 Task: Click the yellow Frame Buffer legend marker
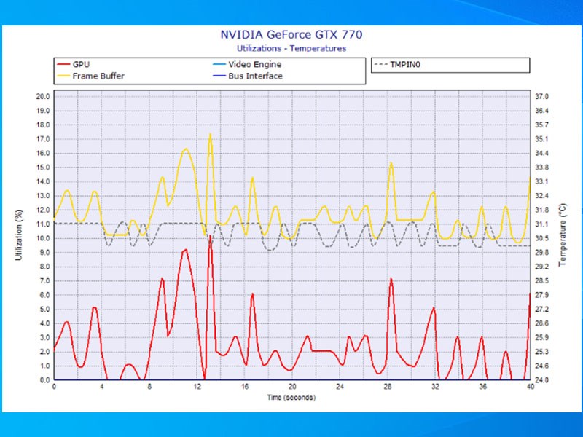click(x=63, y=76)
